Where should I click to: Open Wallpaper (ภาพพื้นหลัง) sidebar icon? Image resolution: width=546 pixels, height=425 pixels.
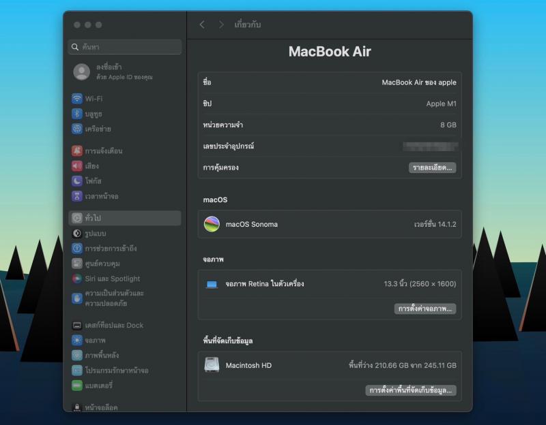click(x=77, y=355)
